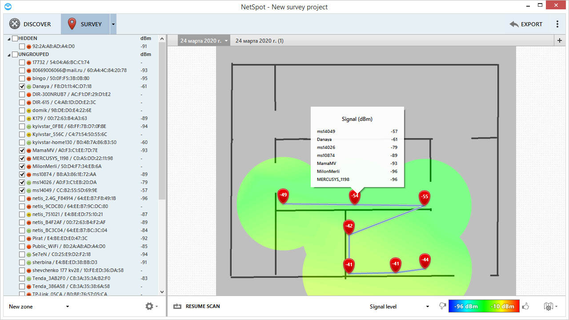Click the -54 measurement point marker
This screenshot has height=320, width=569.
354,196
